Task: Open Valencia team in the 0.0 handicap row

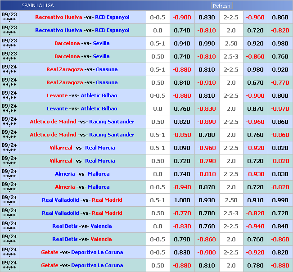Action: coord(101,226)
